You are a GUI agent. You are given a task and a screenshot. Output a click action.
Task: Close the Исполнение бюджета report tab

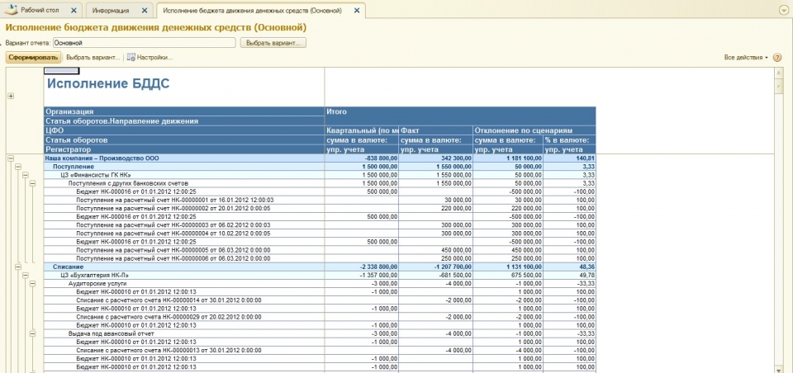[x=357, y=10]
